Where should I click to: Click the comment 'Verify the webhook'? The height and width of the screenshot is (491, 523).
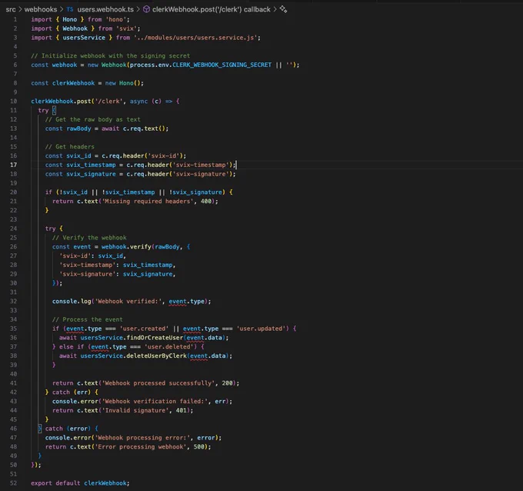89,238
